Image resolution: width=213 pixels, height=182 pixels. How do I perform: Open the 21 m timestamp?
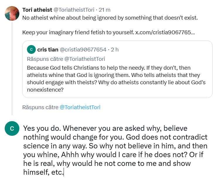[x=103, y=10]
